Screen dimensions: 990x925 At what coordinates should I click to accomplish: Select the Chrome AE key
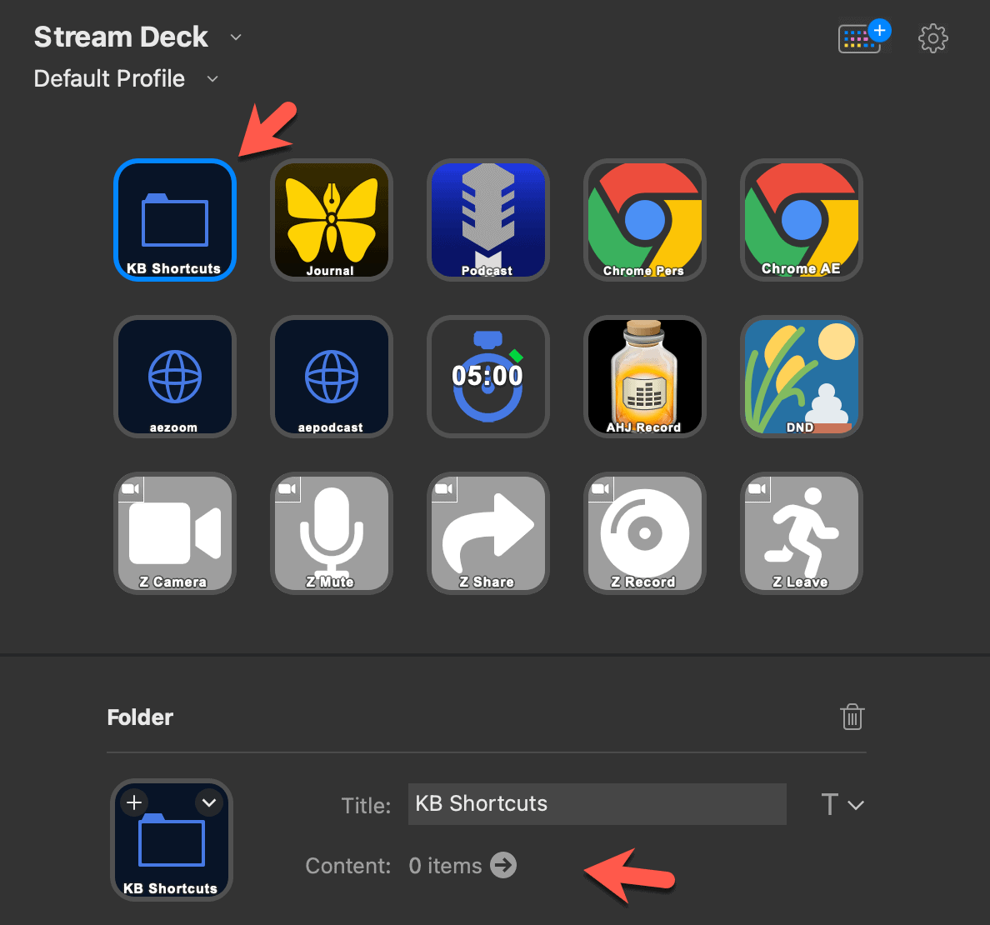click(x=801, y=220)
